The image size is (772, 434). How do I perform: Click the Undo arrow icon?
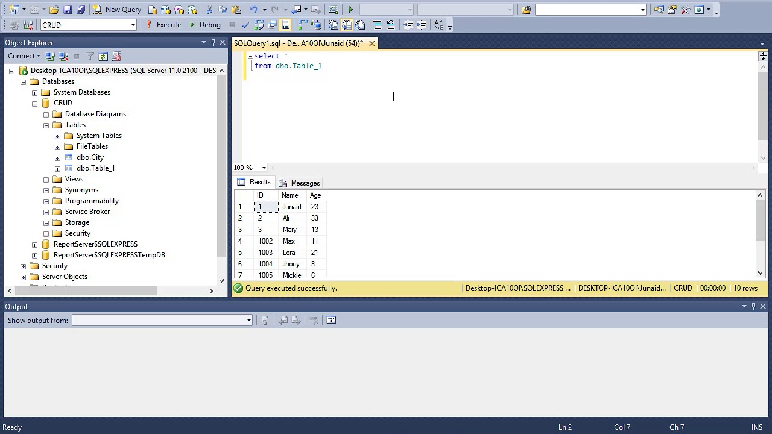pos(254,10)
